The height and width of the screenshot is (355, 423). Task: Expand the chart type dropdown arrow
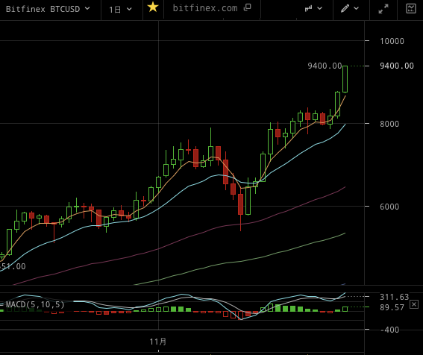tap(320, 9)
